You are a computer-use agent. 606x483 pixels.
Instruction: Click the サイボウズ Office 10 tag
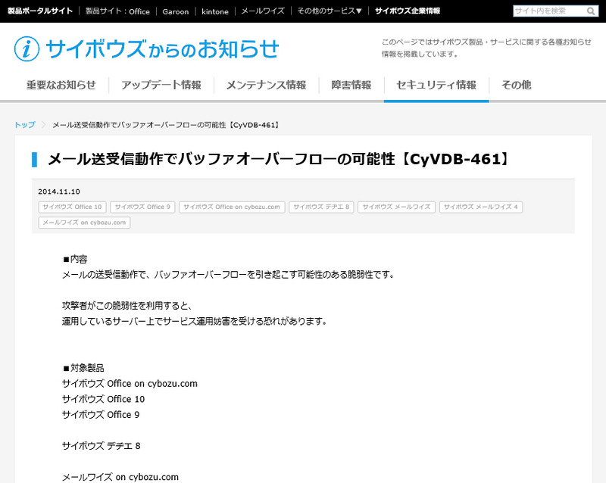point(73,207)
